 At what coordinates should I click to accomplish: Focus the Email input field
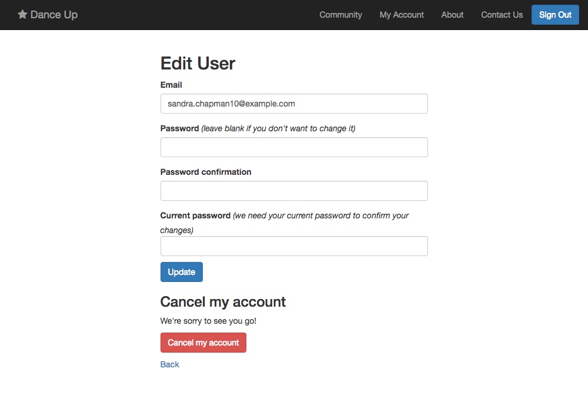pos(294,103)
